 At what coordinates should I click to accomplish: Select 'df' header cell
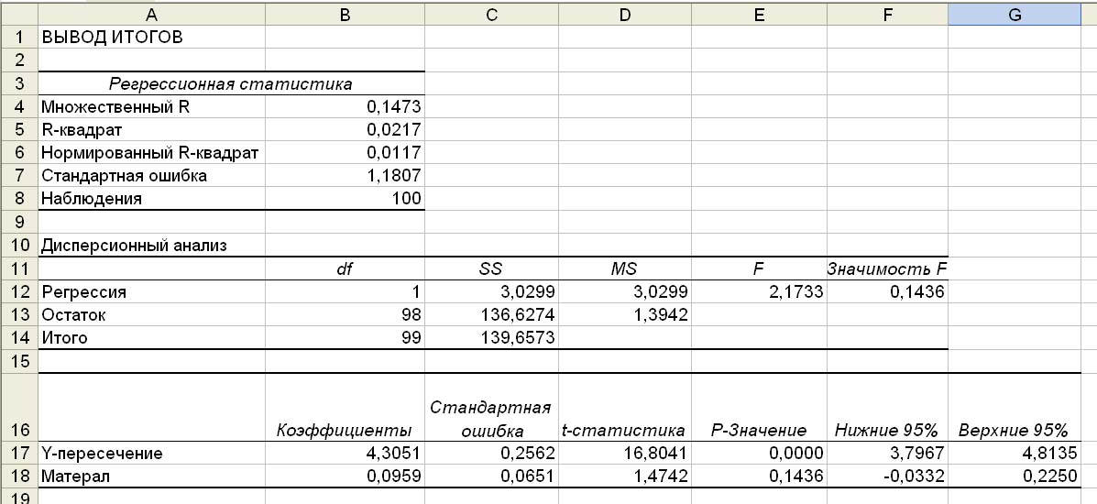coord(345,268)
